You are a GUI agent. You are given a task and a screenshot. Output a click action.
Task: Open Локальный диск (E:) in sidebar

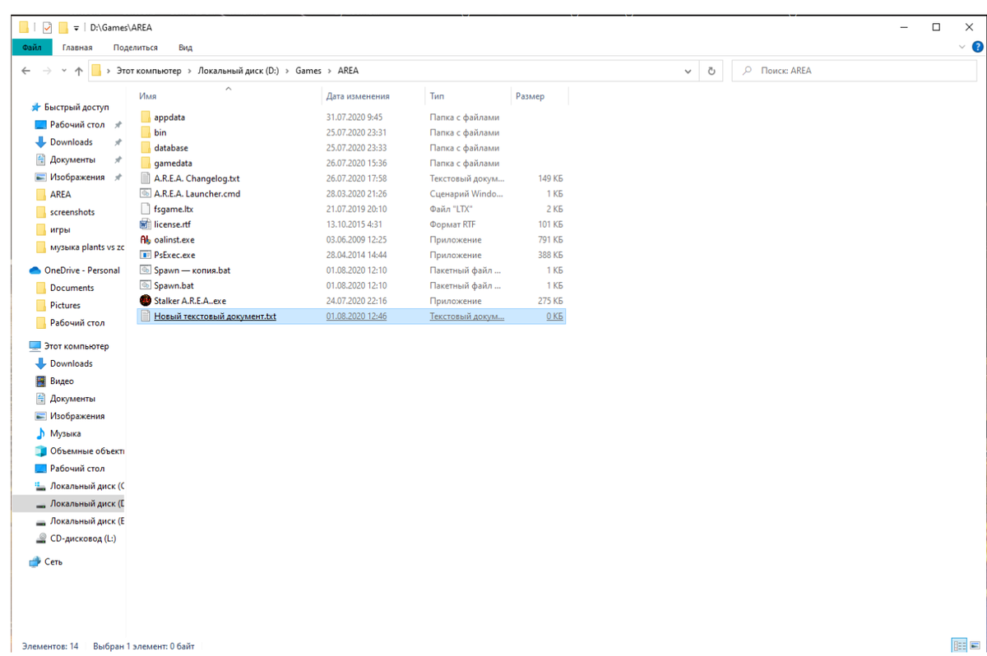click(x=86, y=521)
